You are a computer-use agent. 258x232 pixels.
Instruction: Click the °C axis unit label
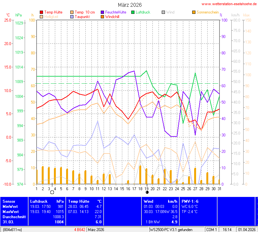(8, 15)
